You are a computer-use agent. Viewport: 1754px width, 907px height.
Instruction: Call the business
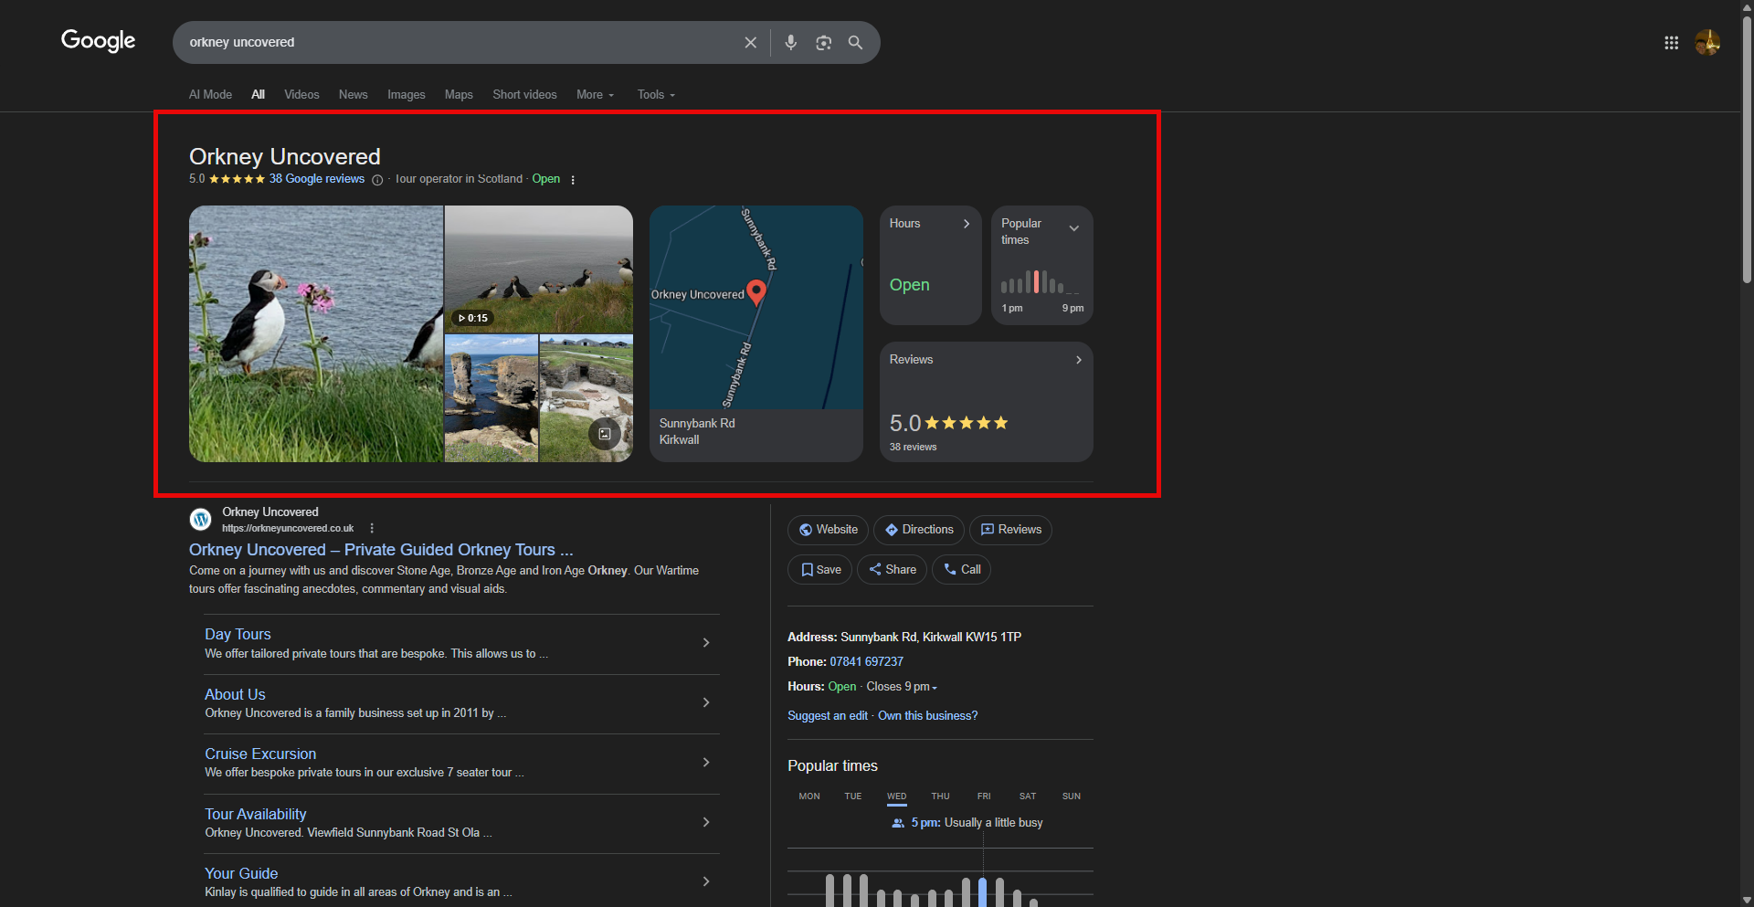(961, 570)
